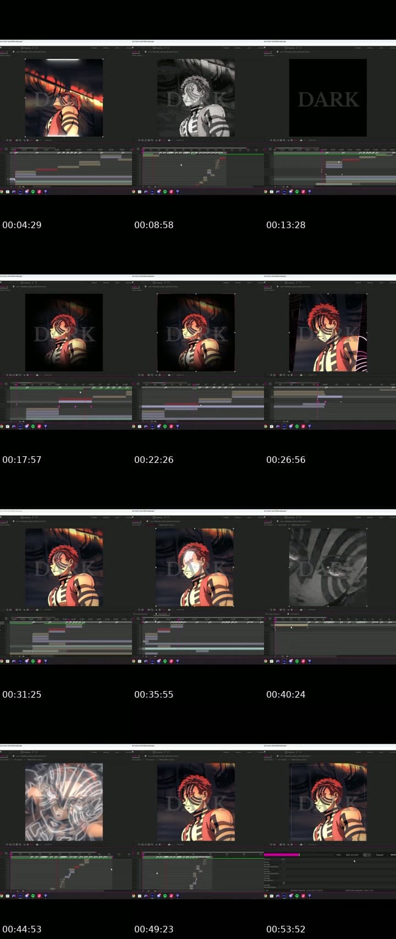
Task: Click the magenta render progress bar in the 00:53:52 frame
Action: (x=282, y=855)
